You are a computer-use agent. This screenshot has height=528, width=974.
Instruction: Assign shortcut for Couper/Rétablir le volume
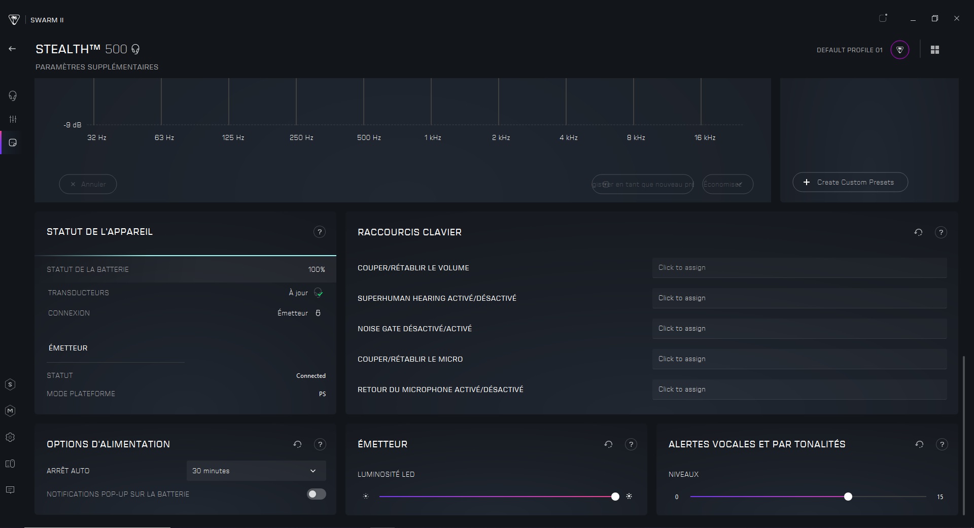click(x=799, y=268)
